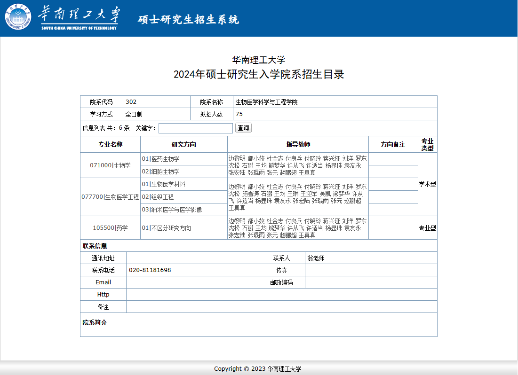Click the advisor list in the 生物医学工程 row
This screenshot has width=518, height=375.
(298, 197)
